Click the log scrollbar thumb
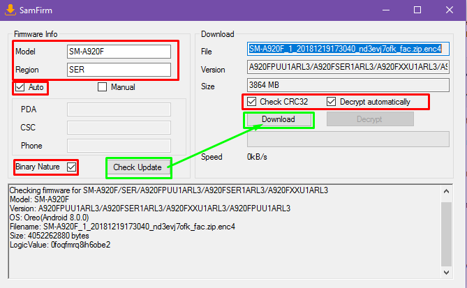 [x=446, y=234]
